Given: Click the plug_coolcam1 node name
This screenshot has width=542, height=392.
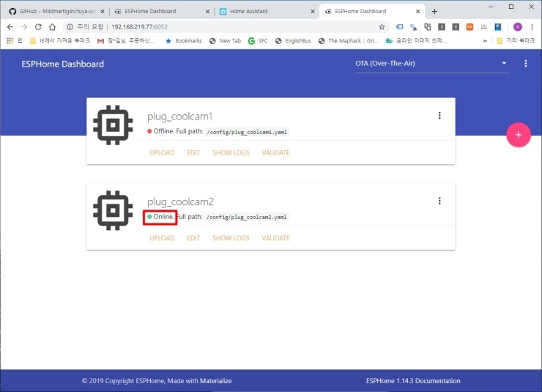Looking at the screenshot, I should pyautogui.click(x=179, y=117).
